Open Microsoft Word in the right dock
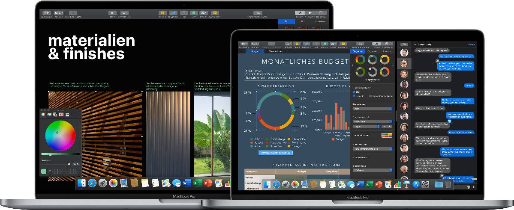 click(360, 184)
